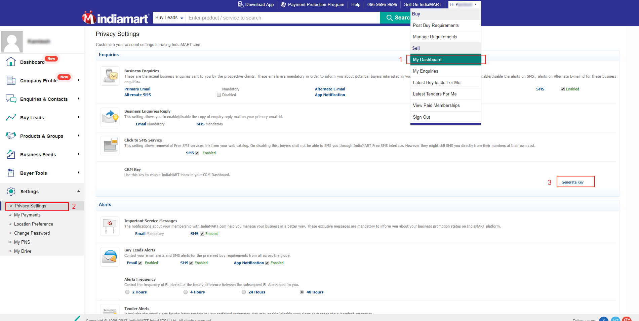Toggle Business Enquiries SMS Enabled checkbox

pos(563,89)
